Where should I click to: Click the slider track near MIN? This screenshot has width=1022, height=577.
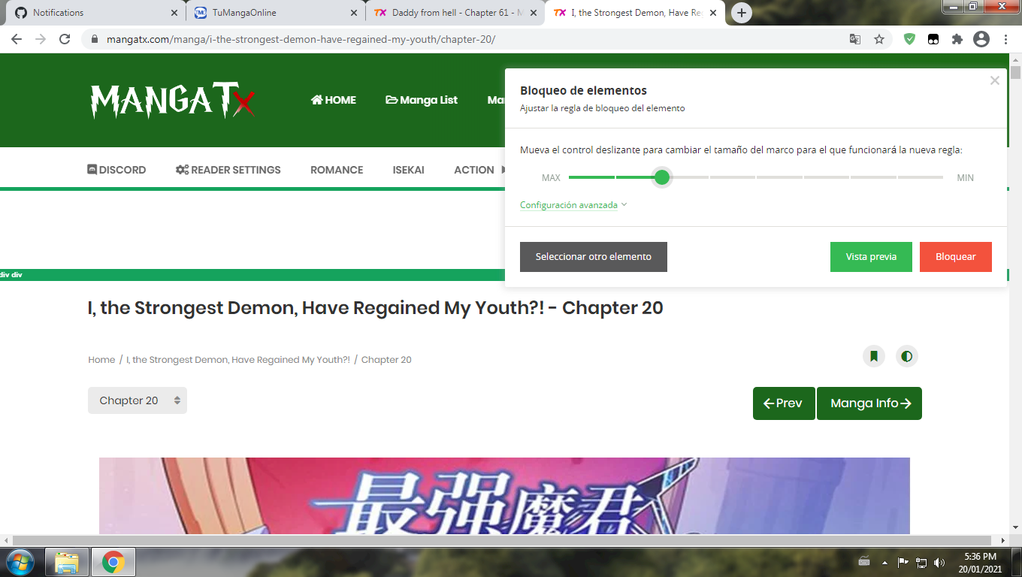(920, 177)
